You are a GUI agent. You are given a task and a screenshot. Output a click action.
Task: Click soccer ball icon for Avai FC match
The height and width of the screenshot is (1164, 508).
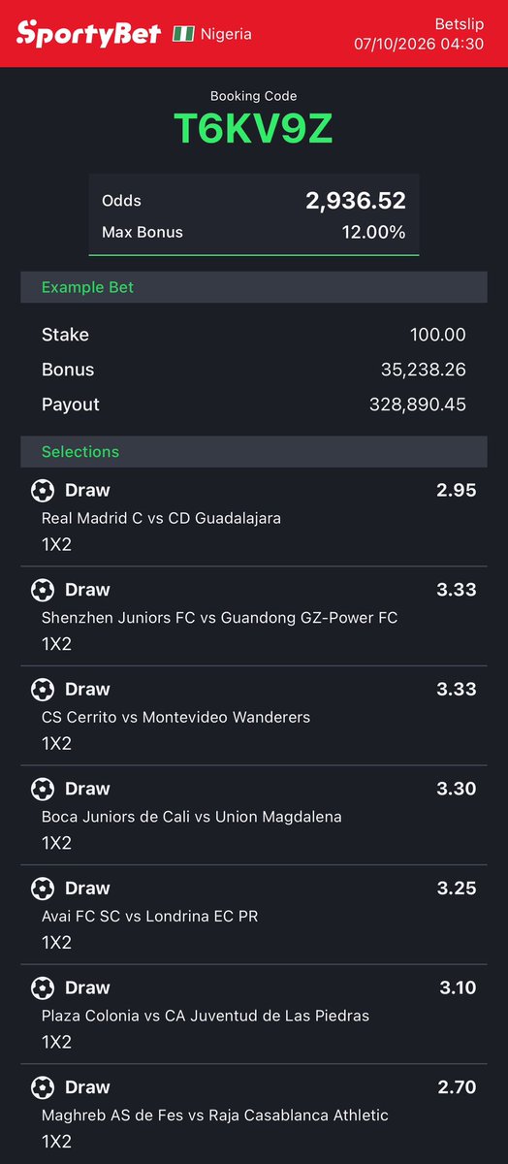pyautogui.click(x=43, y=889)
